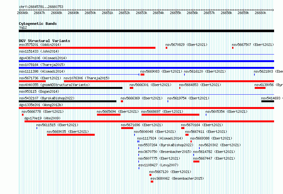
Task: Open the nsv5664853 (Ebert2021) variant label
Action: point(200,85)
